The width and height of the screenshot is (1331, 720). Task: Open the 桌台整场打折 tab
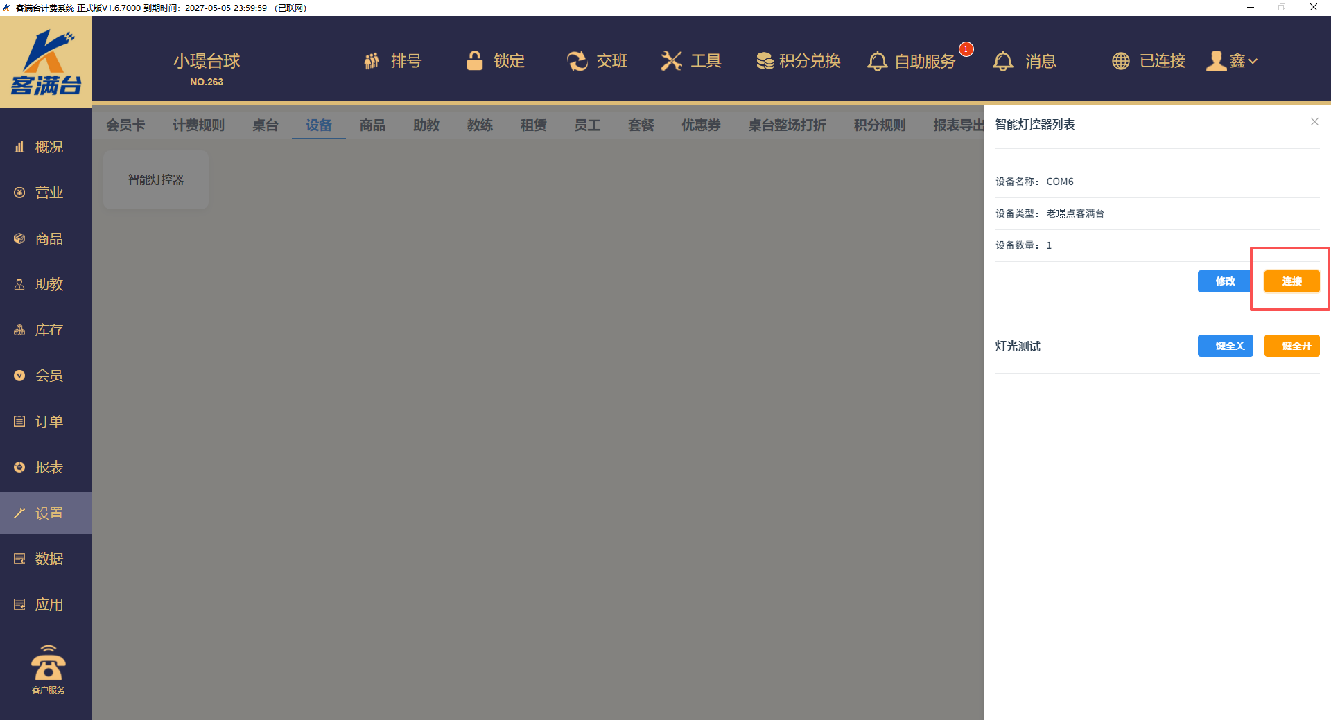(x=787, y=125)
